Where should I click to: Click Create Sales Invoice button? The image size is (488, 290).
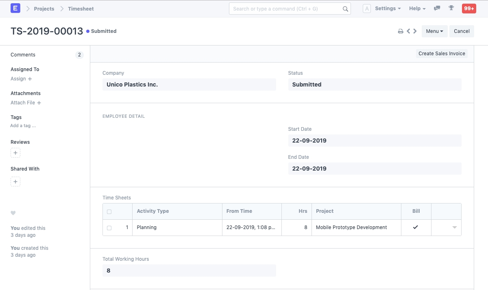442,54
